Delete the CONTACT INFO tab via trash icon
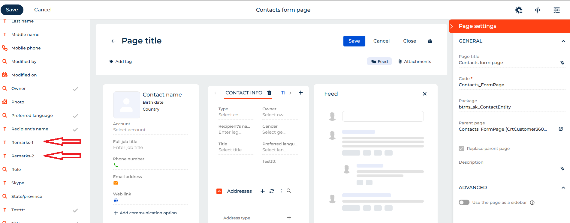The image size is (570, 223). (269, 93)
